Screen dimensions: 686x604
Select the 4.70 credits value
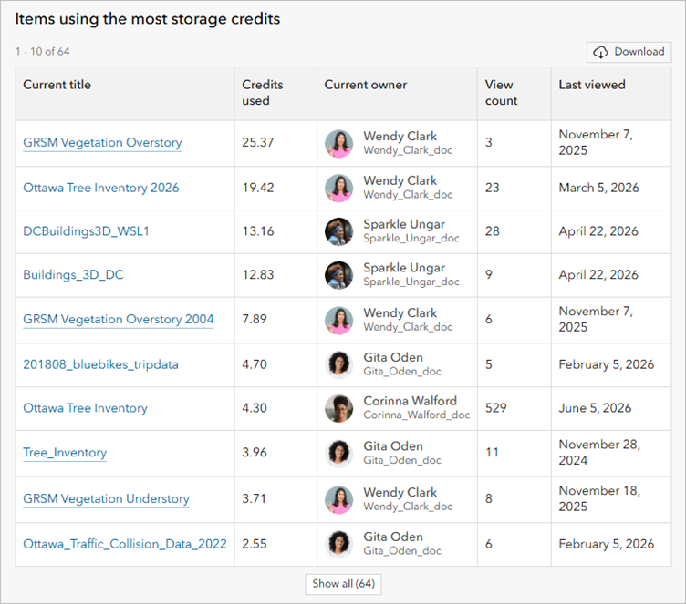(255, 364)
